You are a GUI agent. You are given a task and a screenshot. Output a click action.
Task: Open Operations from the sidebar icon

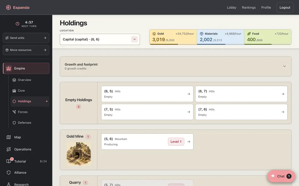(x=9, y=149)
